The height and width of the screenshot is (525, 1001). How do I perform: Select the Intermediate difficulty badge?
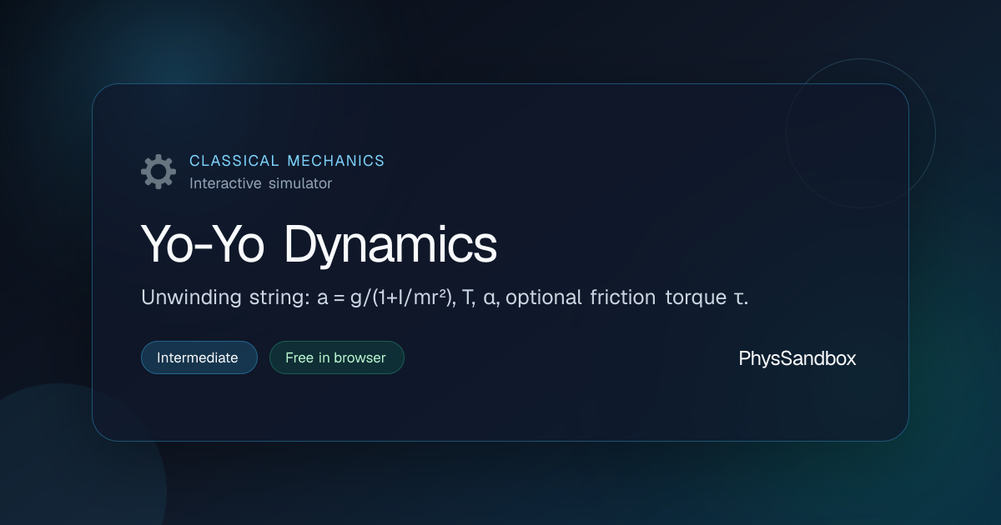[199, 357]
